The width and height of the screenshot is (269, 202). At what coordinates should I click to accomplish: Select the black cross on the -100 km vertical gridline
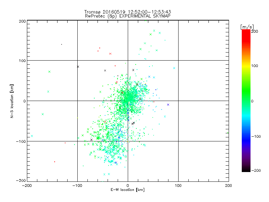(78, 67)
